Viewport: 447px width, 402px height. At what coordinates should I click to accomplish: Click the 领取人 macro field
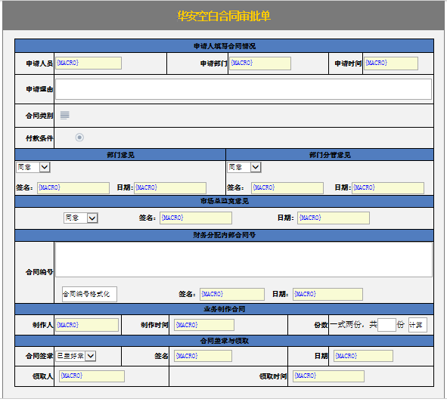[92, 376]
